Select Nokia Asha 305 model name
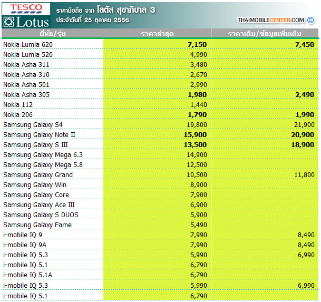This screenshot has height=302, width=321. pyautogui.click(x=26, y=95)
